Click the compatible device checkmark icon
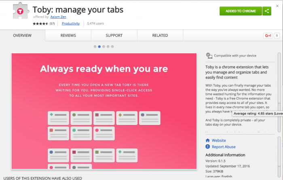 [x=209, y=55]
